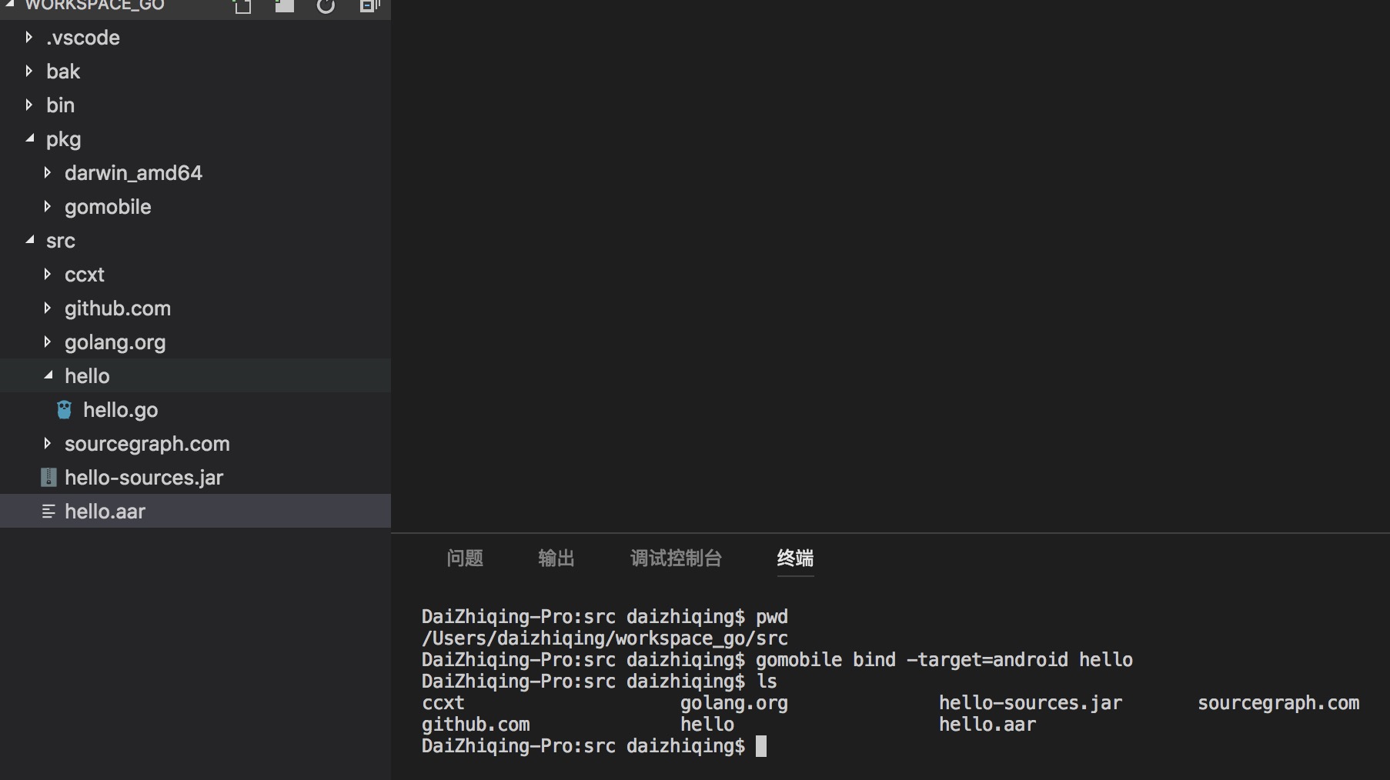Click the Refresh explorer icon
The height and width of the screenshot is (780, 1390).
click(326, 6)
